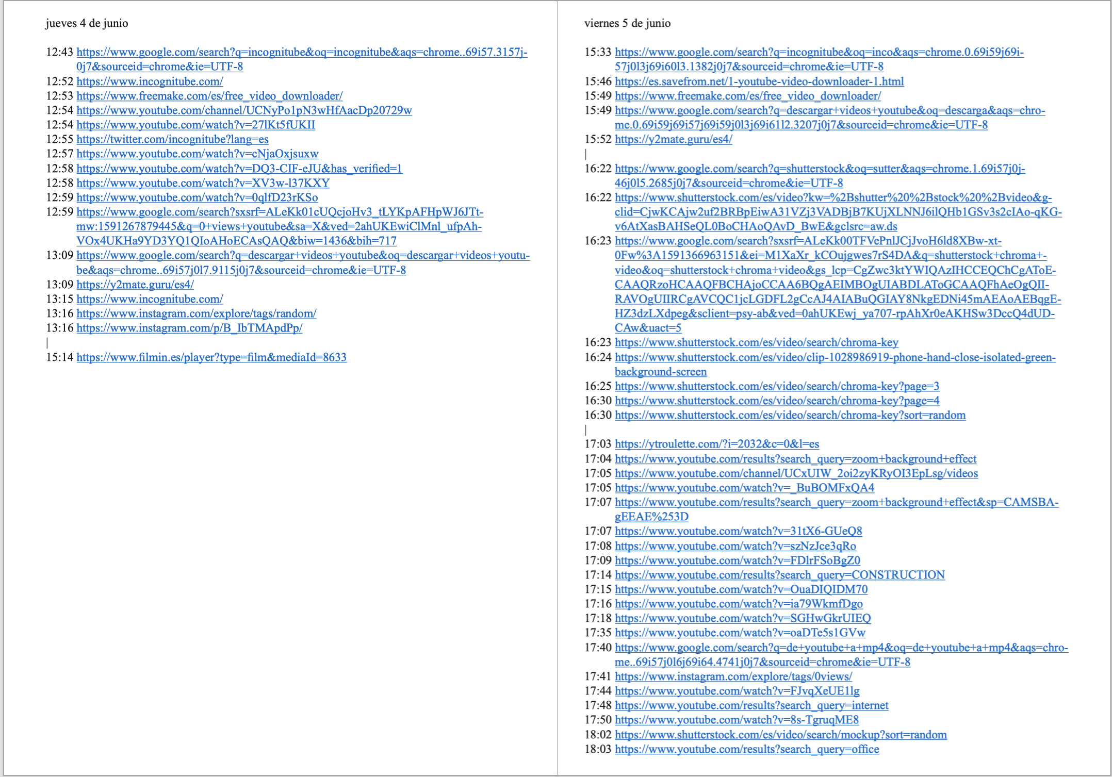This screenshot has width=1112, height=777.
Task: Open YouTube watch link v=OuaDIQIDM70
Action: click(x=741, y=589)
